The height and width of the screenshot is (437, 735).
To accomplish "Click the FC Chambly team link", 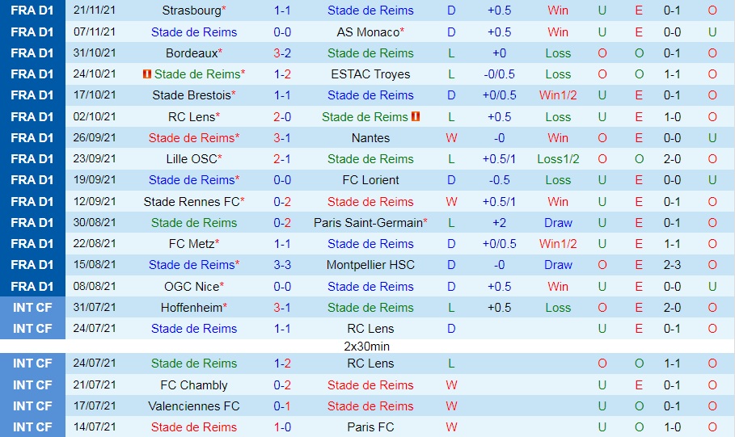I will click(x=194, y=385).
